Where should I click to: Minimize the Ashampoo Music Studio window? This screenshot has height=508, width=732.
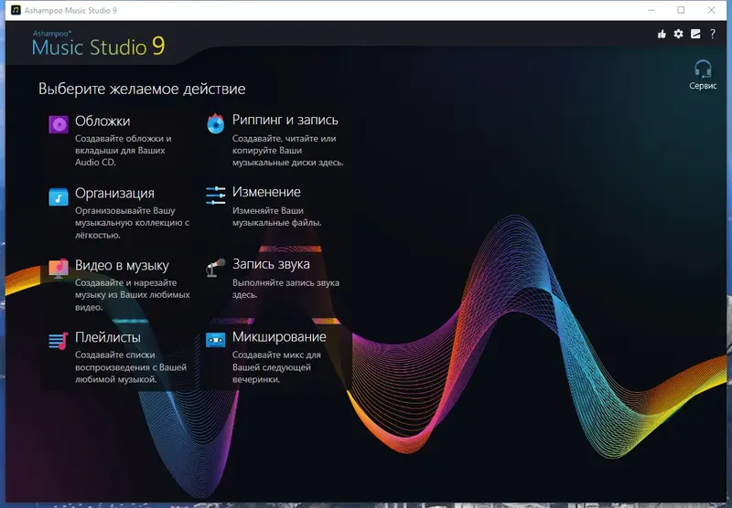click(651, 10)
